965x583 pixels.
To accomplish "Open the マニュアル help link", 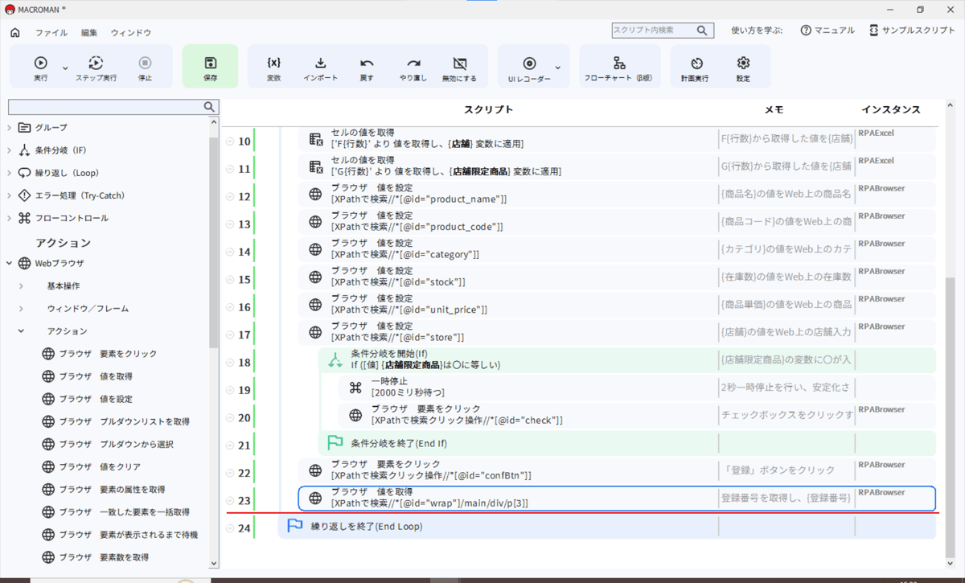I will coord(827,30).
